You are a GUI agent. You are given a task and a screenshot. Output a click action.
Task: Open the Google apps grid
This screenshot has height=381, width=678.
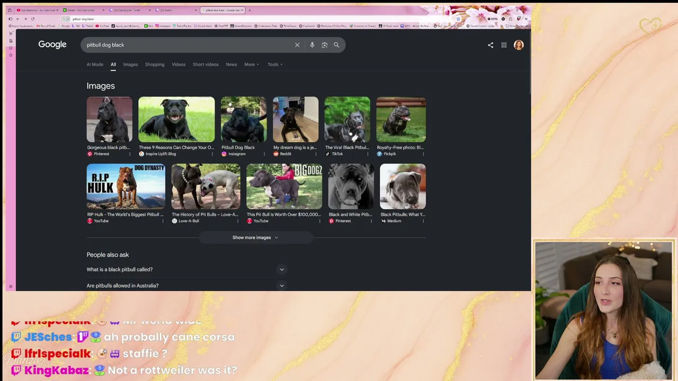coord(504,45)
